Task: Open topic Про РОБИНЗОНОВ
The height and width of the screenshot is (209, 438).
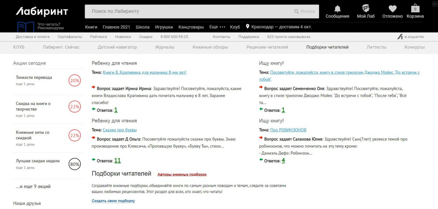Action: (x=288, y=130)
